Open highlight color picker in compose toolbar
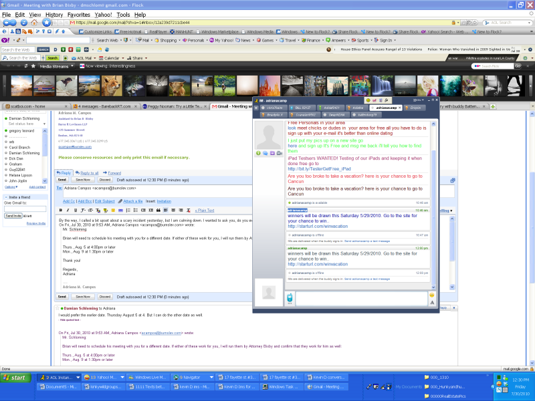Image resolution: width=535 pixels, height=401 pixels. [x=106, y=211]
